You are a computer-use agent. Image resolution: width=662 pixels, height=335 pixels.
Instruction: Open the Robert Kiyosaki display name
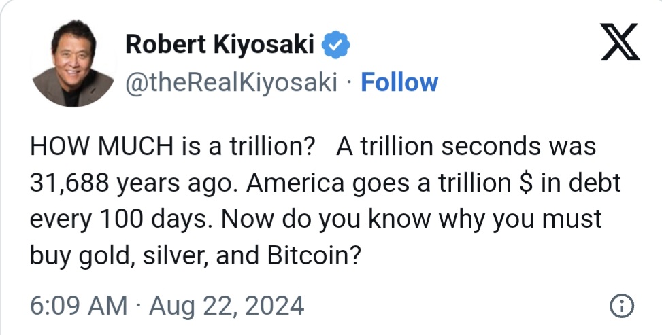[220, 46]
